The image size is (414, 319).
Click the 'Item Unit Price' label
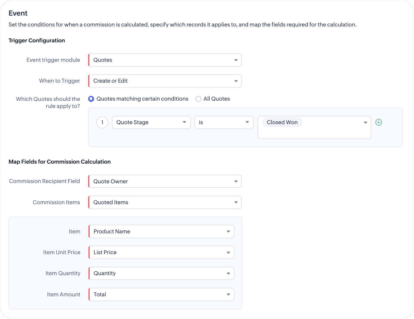(x=62, y=252)
